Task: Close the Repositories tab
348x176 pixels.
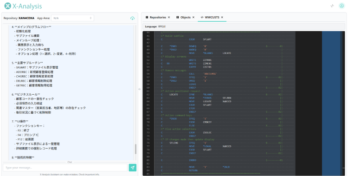Action: pyautogui.click(x=169, y=17)
